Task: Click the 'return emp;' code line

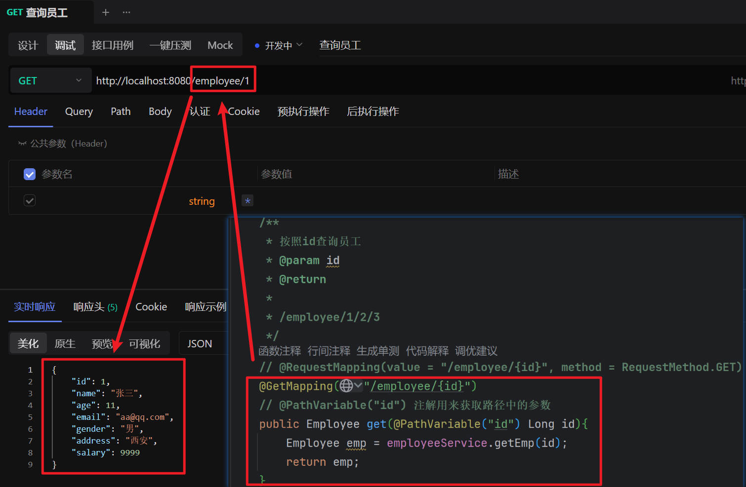Action: click(323, 462)
